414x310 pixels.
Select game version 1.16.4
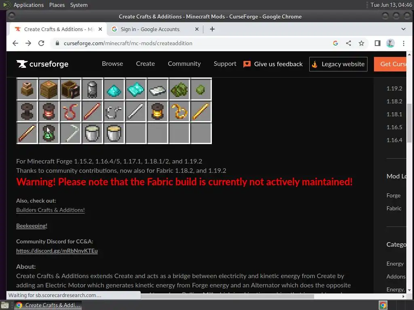pos(394,140)
